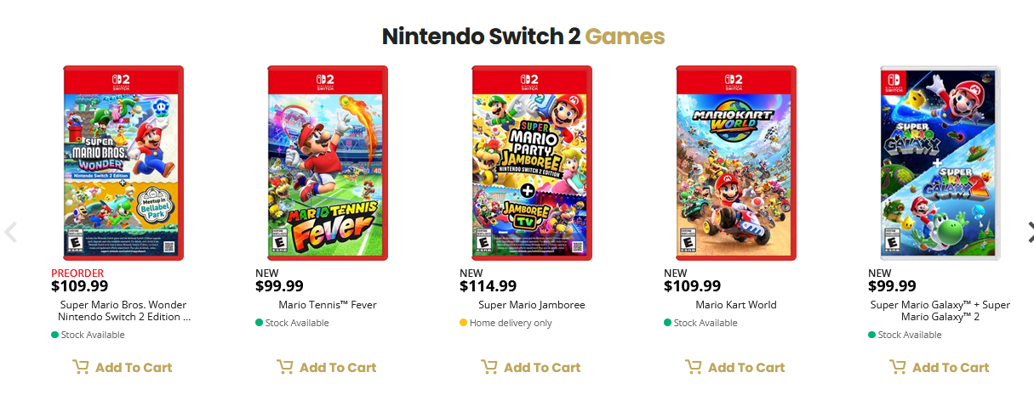Click cart icon under Mario Kart World
The height and width of the screenshot is (395, 1034).
[x=694, y=367]
